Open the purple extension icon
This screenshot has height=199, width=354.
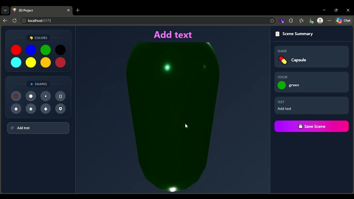[x=282, y=20]
